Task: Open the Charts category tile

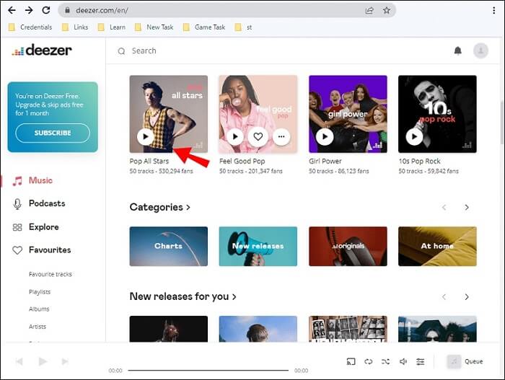Action: click(x=168, y=246)
